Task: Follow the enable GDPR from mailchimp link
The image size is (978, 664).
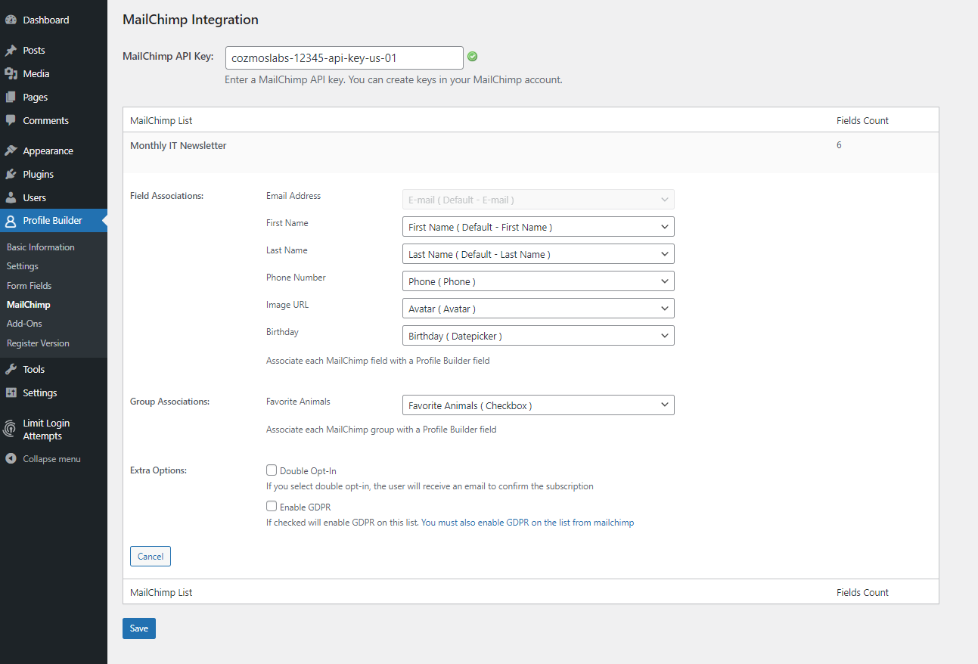Action: (527, 523)
